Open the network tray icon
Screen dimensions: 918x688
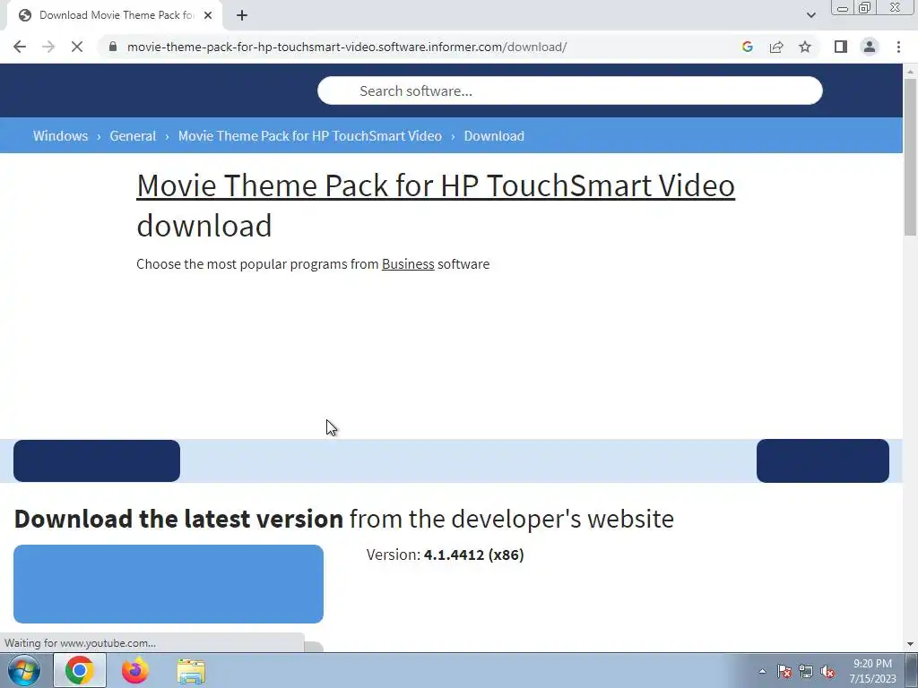point(806,672)
